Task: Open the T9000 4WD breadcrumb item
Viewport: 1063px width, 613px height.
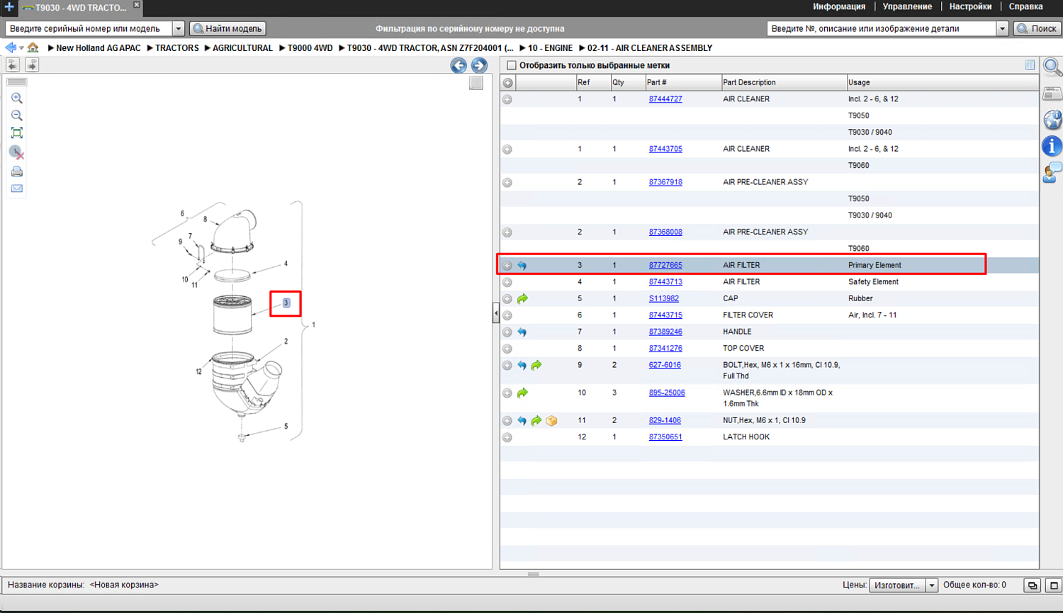Action: [x=310, y=48]
